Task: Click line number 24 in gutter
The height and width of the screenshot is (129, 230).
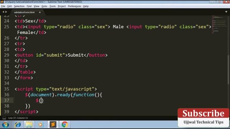Action: 6,21
